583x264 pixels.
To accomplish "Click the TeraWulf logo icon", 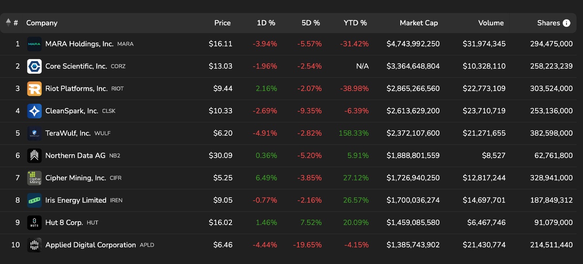I will point(34,133).
